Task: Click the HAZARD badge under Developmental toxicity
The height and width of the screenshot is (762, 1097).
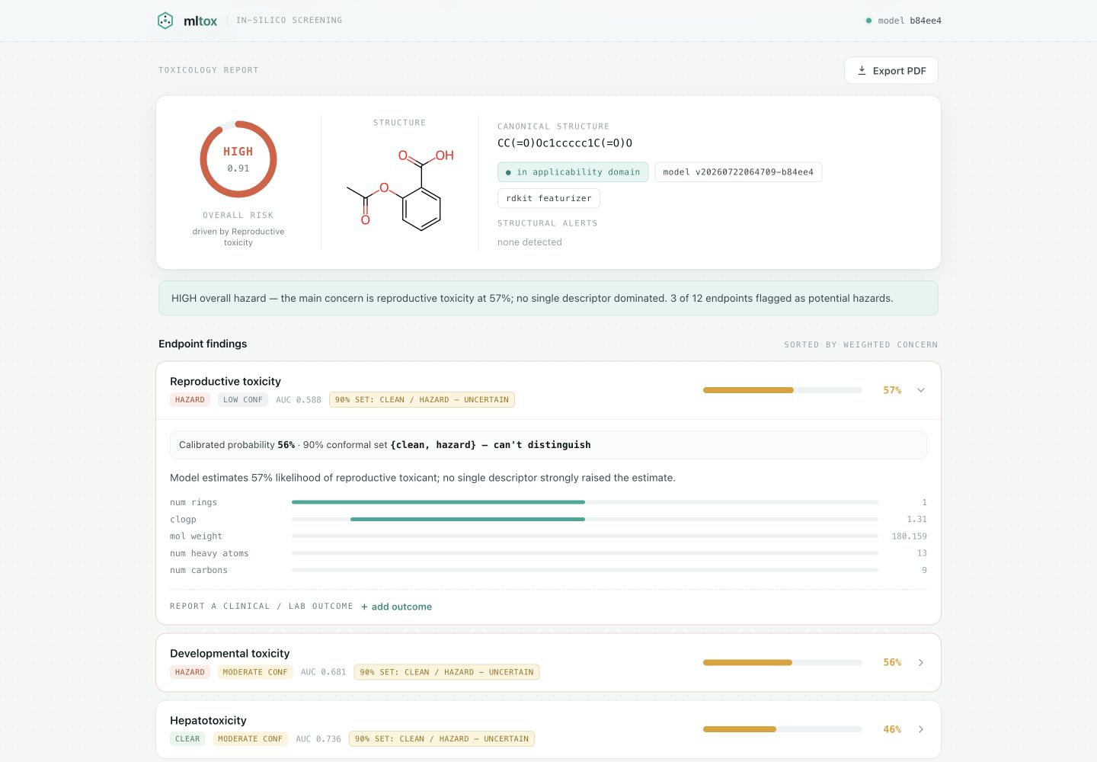Action: coord(190,672)
